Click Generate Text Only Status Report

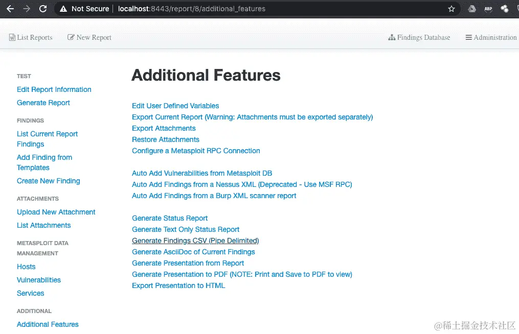click(186, 229)
